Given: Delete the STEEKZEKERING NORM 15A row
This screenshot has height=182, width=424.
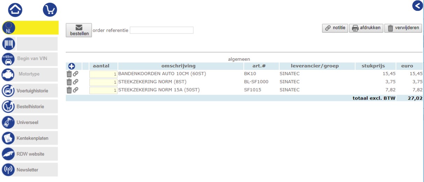Looking at the screenshot, I should [x=69, y=90].
